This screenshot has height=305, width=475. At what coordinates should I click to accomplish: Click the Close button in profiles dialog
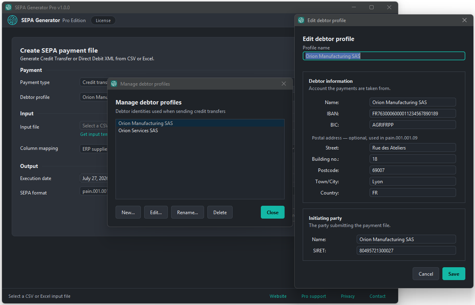(x=273, y=212)
